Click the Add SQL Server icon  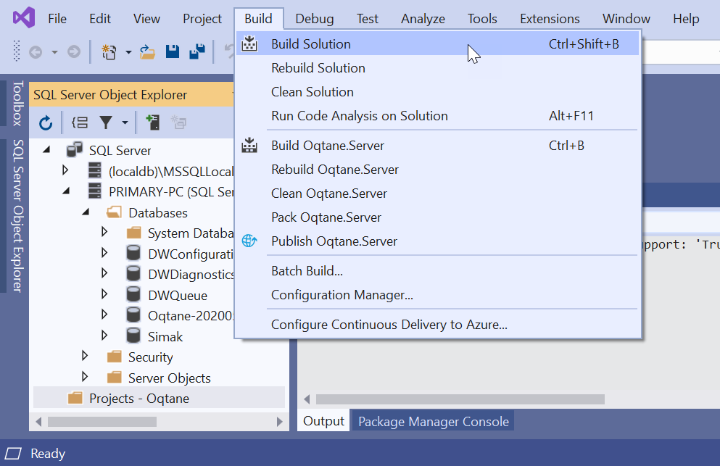(x=152, y=122)
